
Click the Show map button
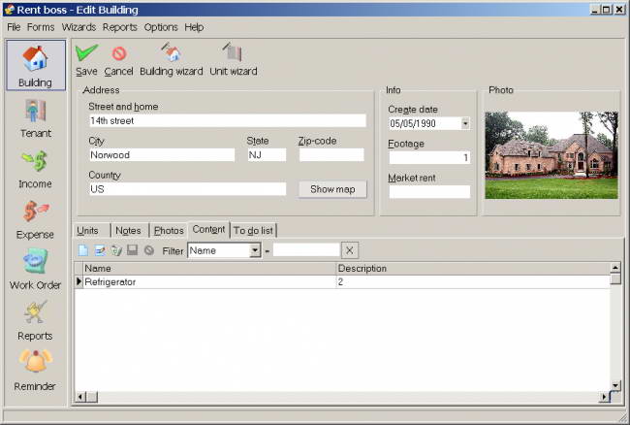332,189
